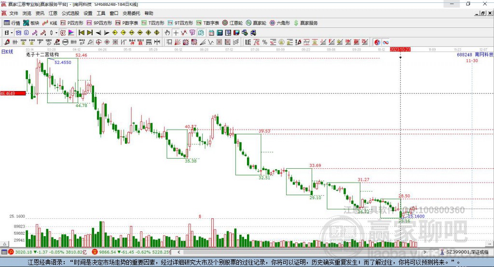Click the status bar grid icon
Viewport: 494px width, 267px height.
click(x=4, y=252)
